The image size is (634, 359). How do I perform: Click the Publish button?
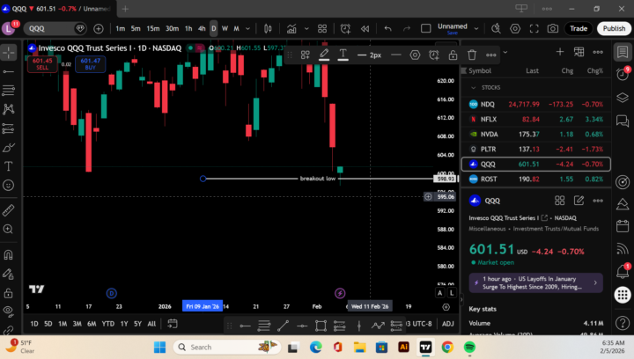coord(614,29)
